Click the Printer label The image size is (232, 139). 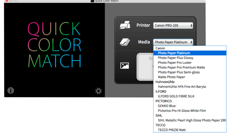tap(143, 25)
